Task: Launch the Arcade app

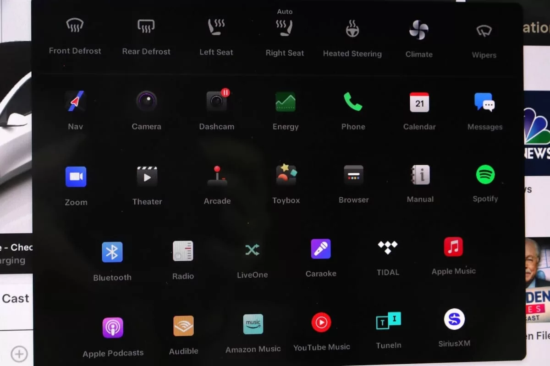Action: [x=217, y=176]
